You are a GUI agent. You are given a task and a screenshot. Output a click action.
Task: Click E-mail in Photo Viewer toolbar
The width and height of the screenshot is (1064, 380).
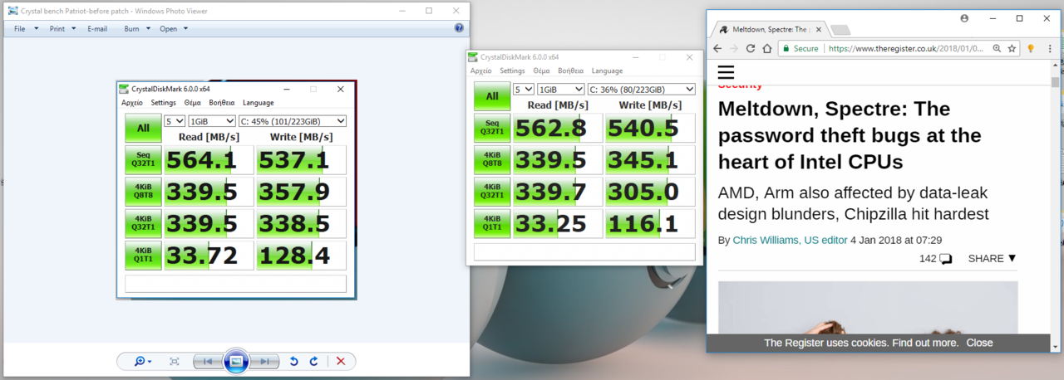click(x=97, y=28)
